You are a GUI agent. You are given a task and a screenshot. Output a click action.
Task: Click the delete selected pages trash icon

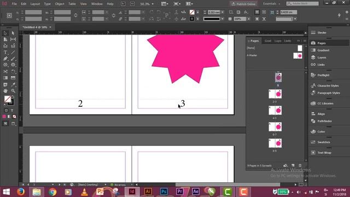(x=300, y=165)
